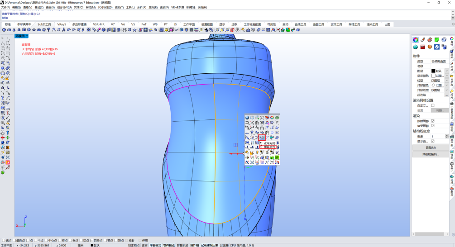The height and width of the screenshot is (247, 455).
Task: Click the 匹配(M) match button
Action: [431, 147]
